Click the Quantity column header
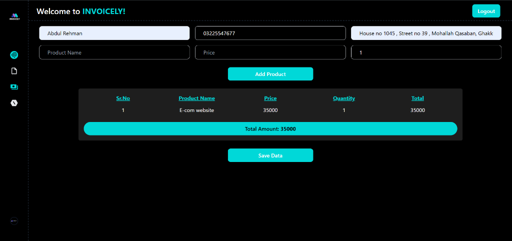 [344, 98]
